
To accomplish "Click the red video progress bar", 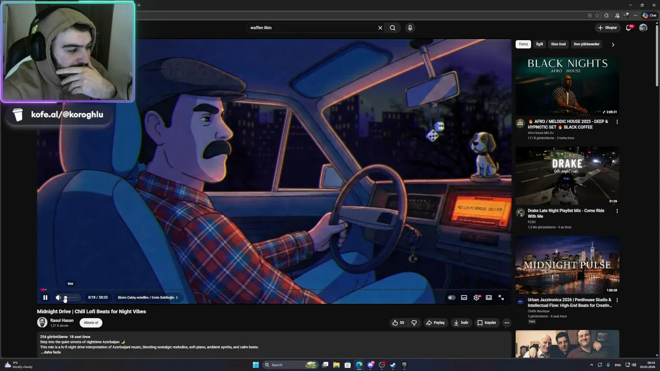I will 43,290.
